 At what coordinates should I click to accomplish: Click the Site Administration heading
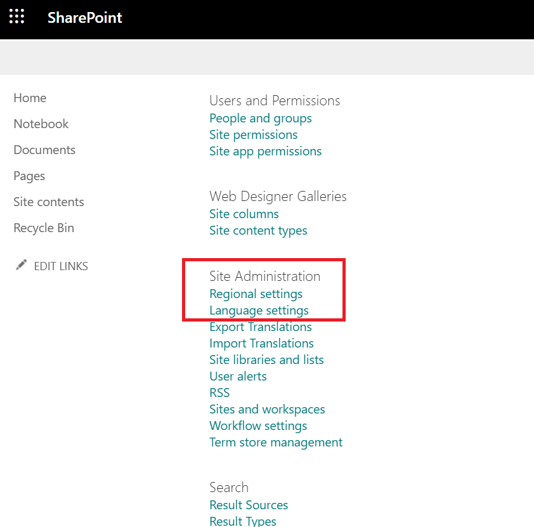[264, 277]
